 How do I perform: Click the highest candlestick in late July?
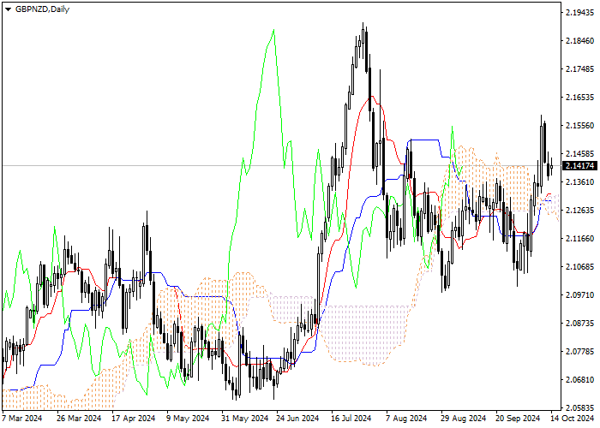[363, 40]
